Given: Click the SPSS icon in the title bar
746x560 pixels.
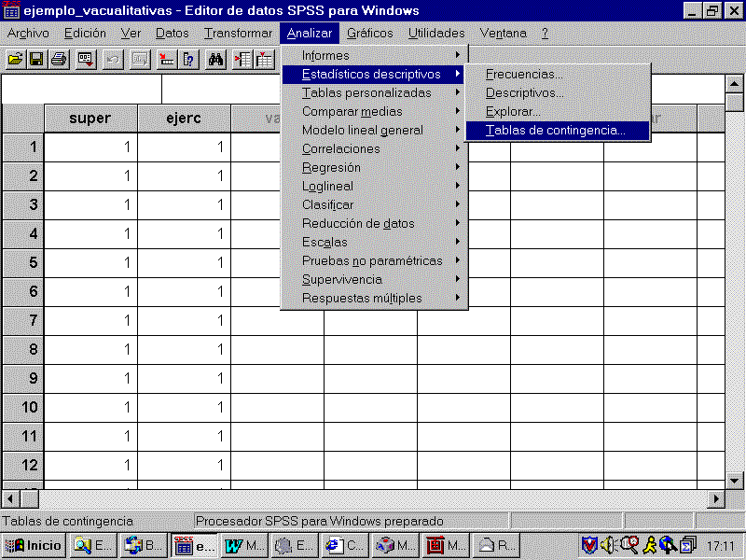Looking at the screenshot, I should click(11, 10).
